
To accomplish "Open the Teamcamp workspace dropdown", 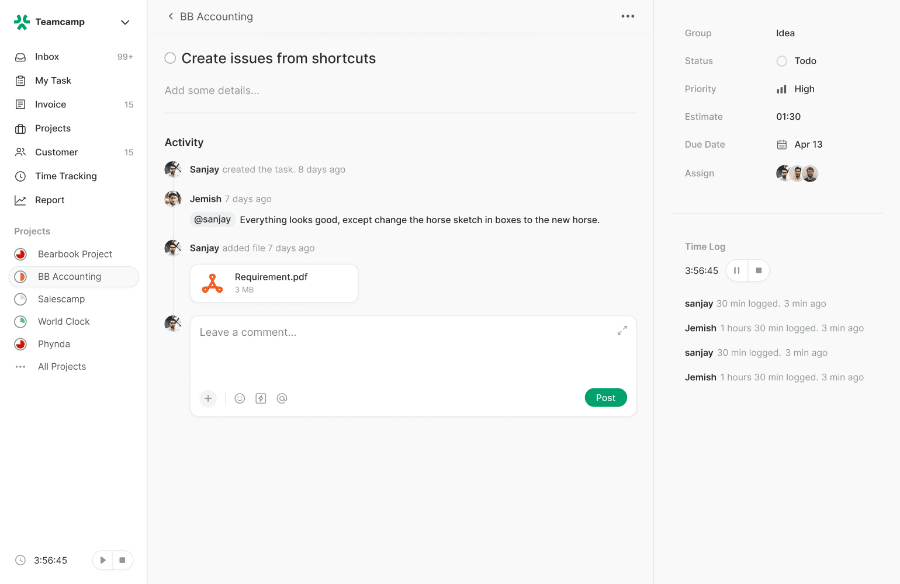I will tap(125, 22).
